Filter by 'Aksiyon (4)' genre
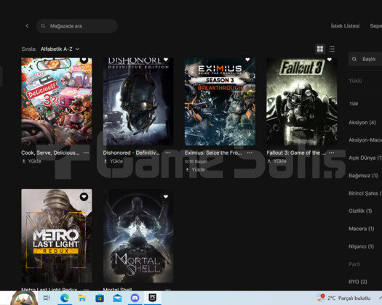Viewport: 382px width, 305px height. point(362,122)
